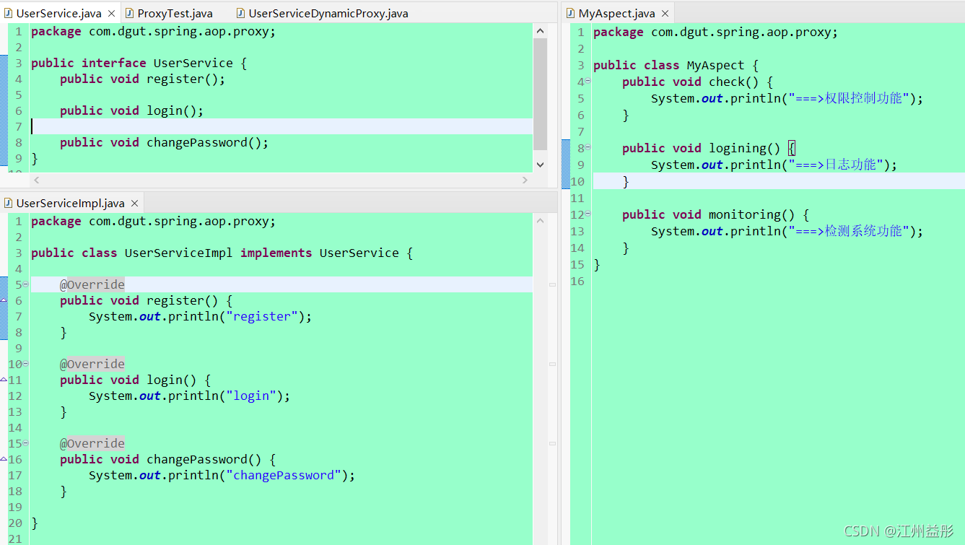The width and height of the screenshot is (965, 545).
Task: Collapse the logining() method fold in MyAspect
Action: pos(588,148)
